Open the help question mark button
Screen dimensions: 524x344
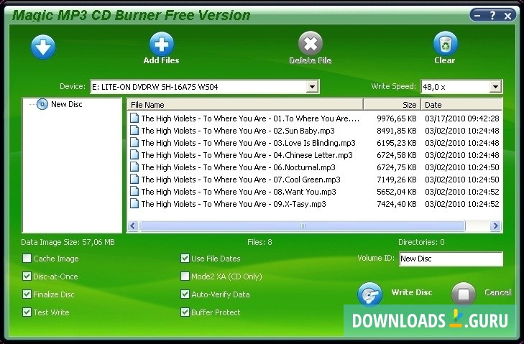pos(492,15)
